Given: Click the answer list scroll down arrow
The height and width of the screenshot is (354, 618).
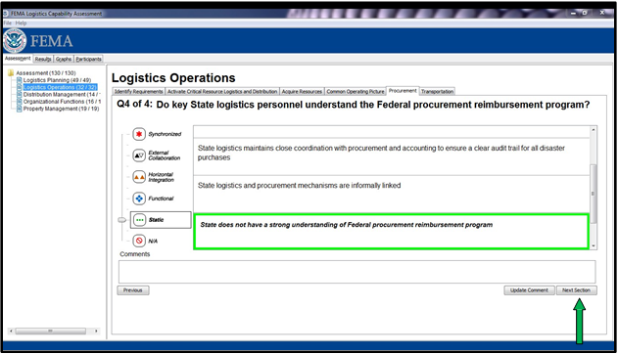Looking at the screenshot, I should pyautogui.click(x=594, y=245).
